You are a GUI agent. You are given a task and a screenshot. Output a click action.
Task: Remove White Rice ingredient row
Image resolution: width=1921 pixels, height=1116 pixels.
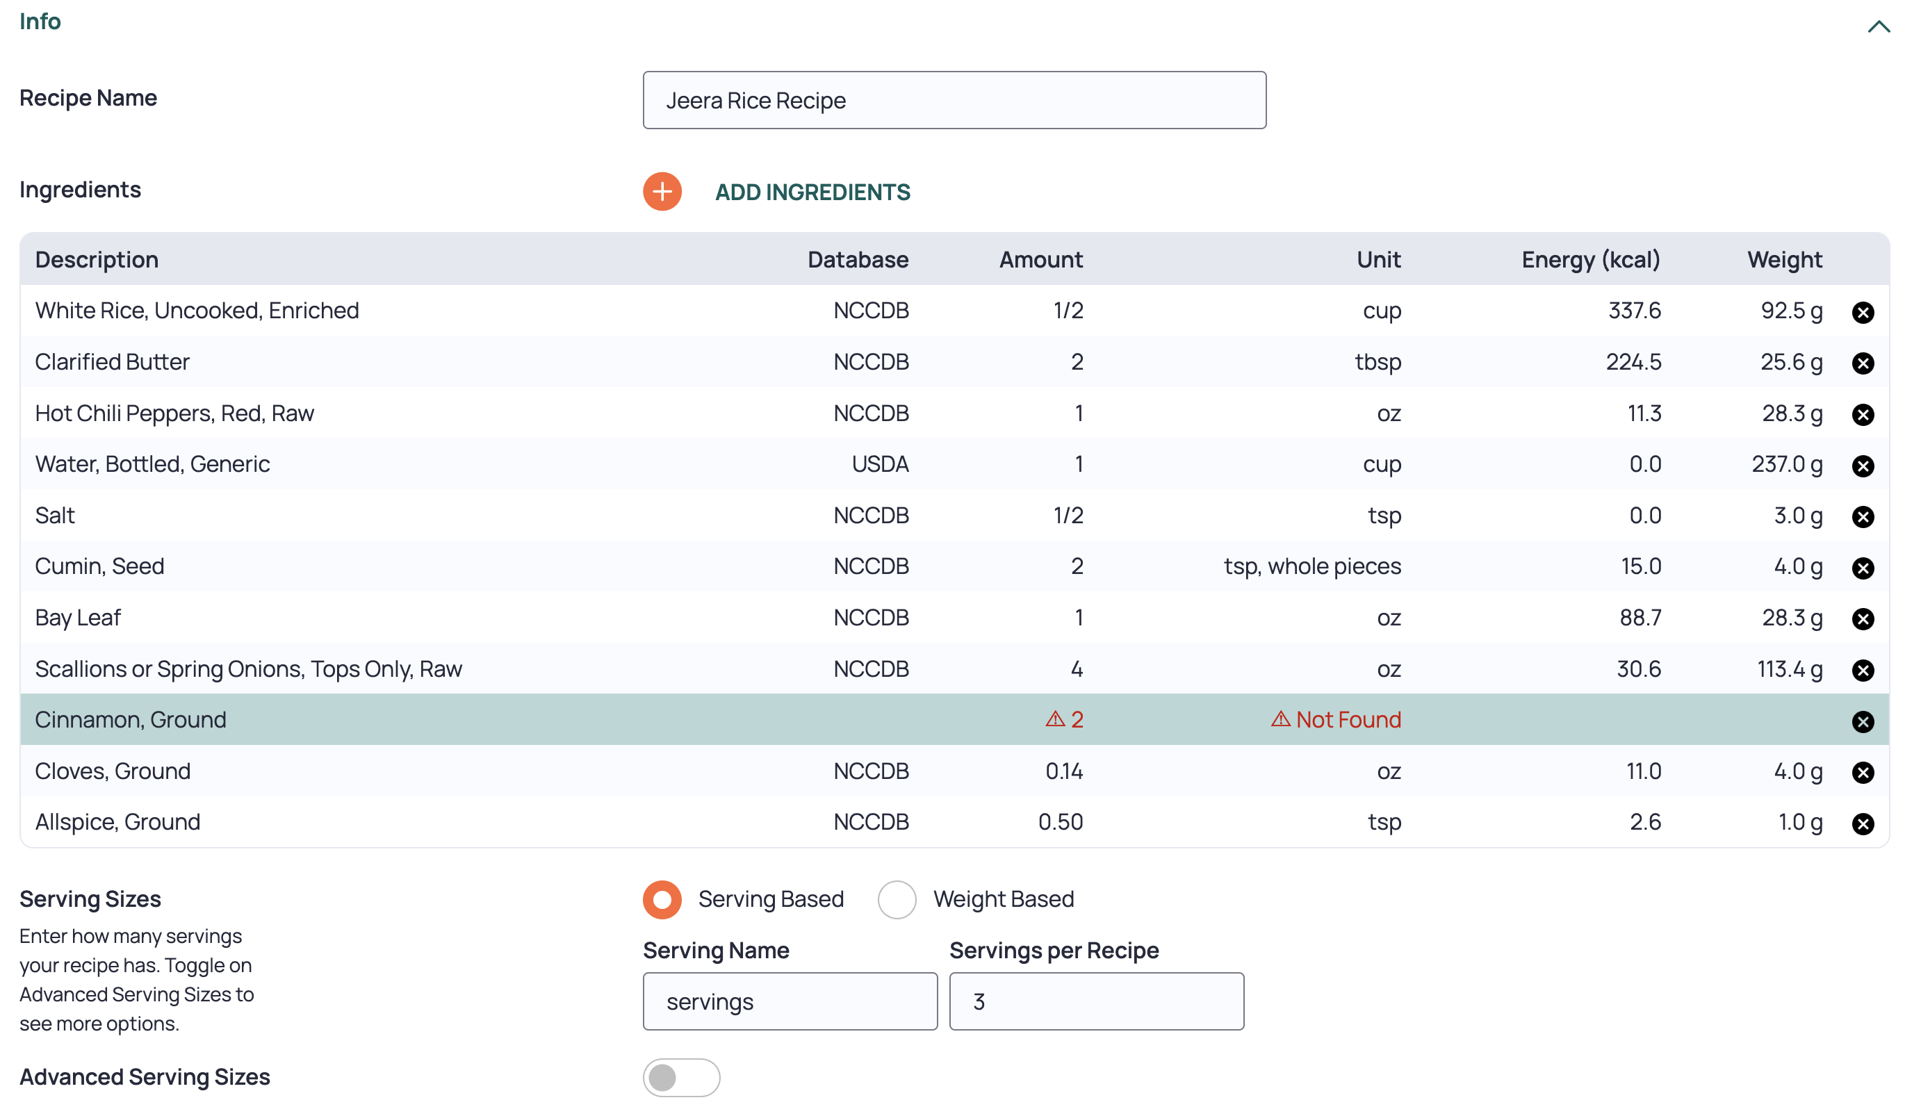1863,313
